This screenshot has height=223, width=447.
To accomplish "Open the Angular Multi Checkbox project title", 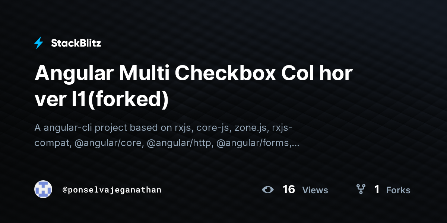I will 193,87.
